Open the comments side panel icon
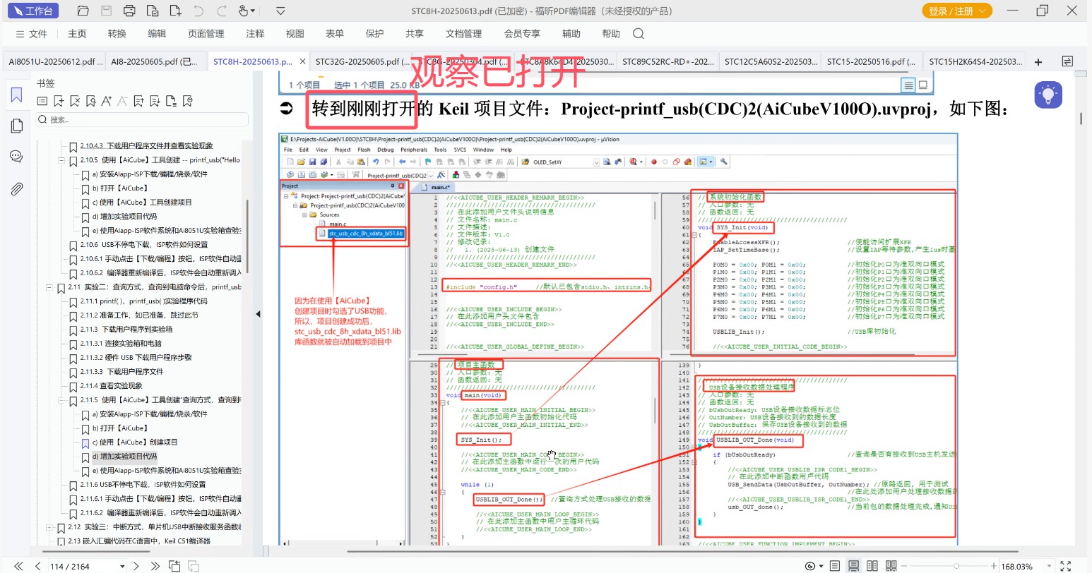Viewport: 1092px width, 573px height. point(16,157)
